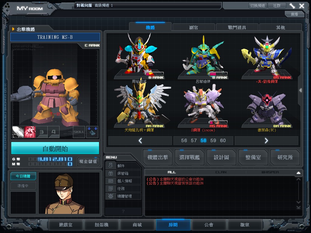Go to previous unit page arrow
Screen dimensions: 311x233
(x=140, y=140)
